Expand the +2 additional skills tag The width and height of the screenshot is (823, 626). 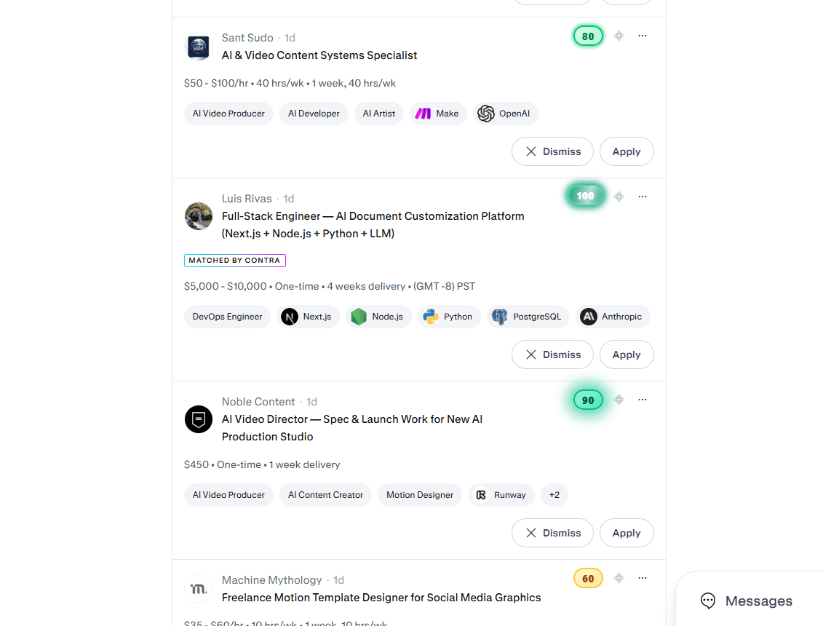[x=554, y=495]
